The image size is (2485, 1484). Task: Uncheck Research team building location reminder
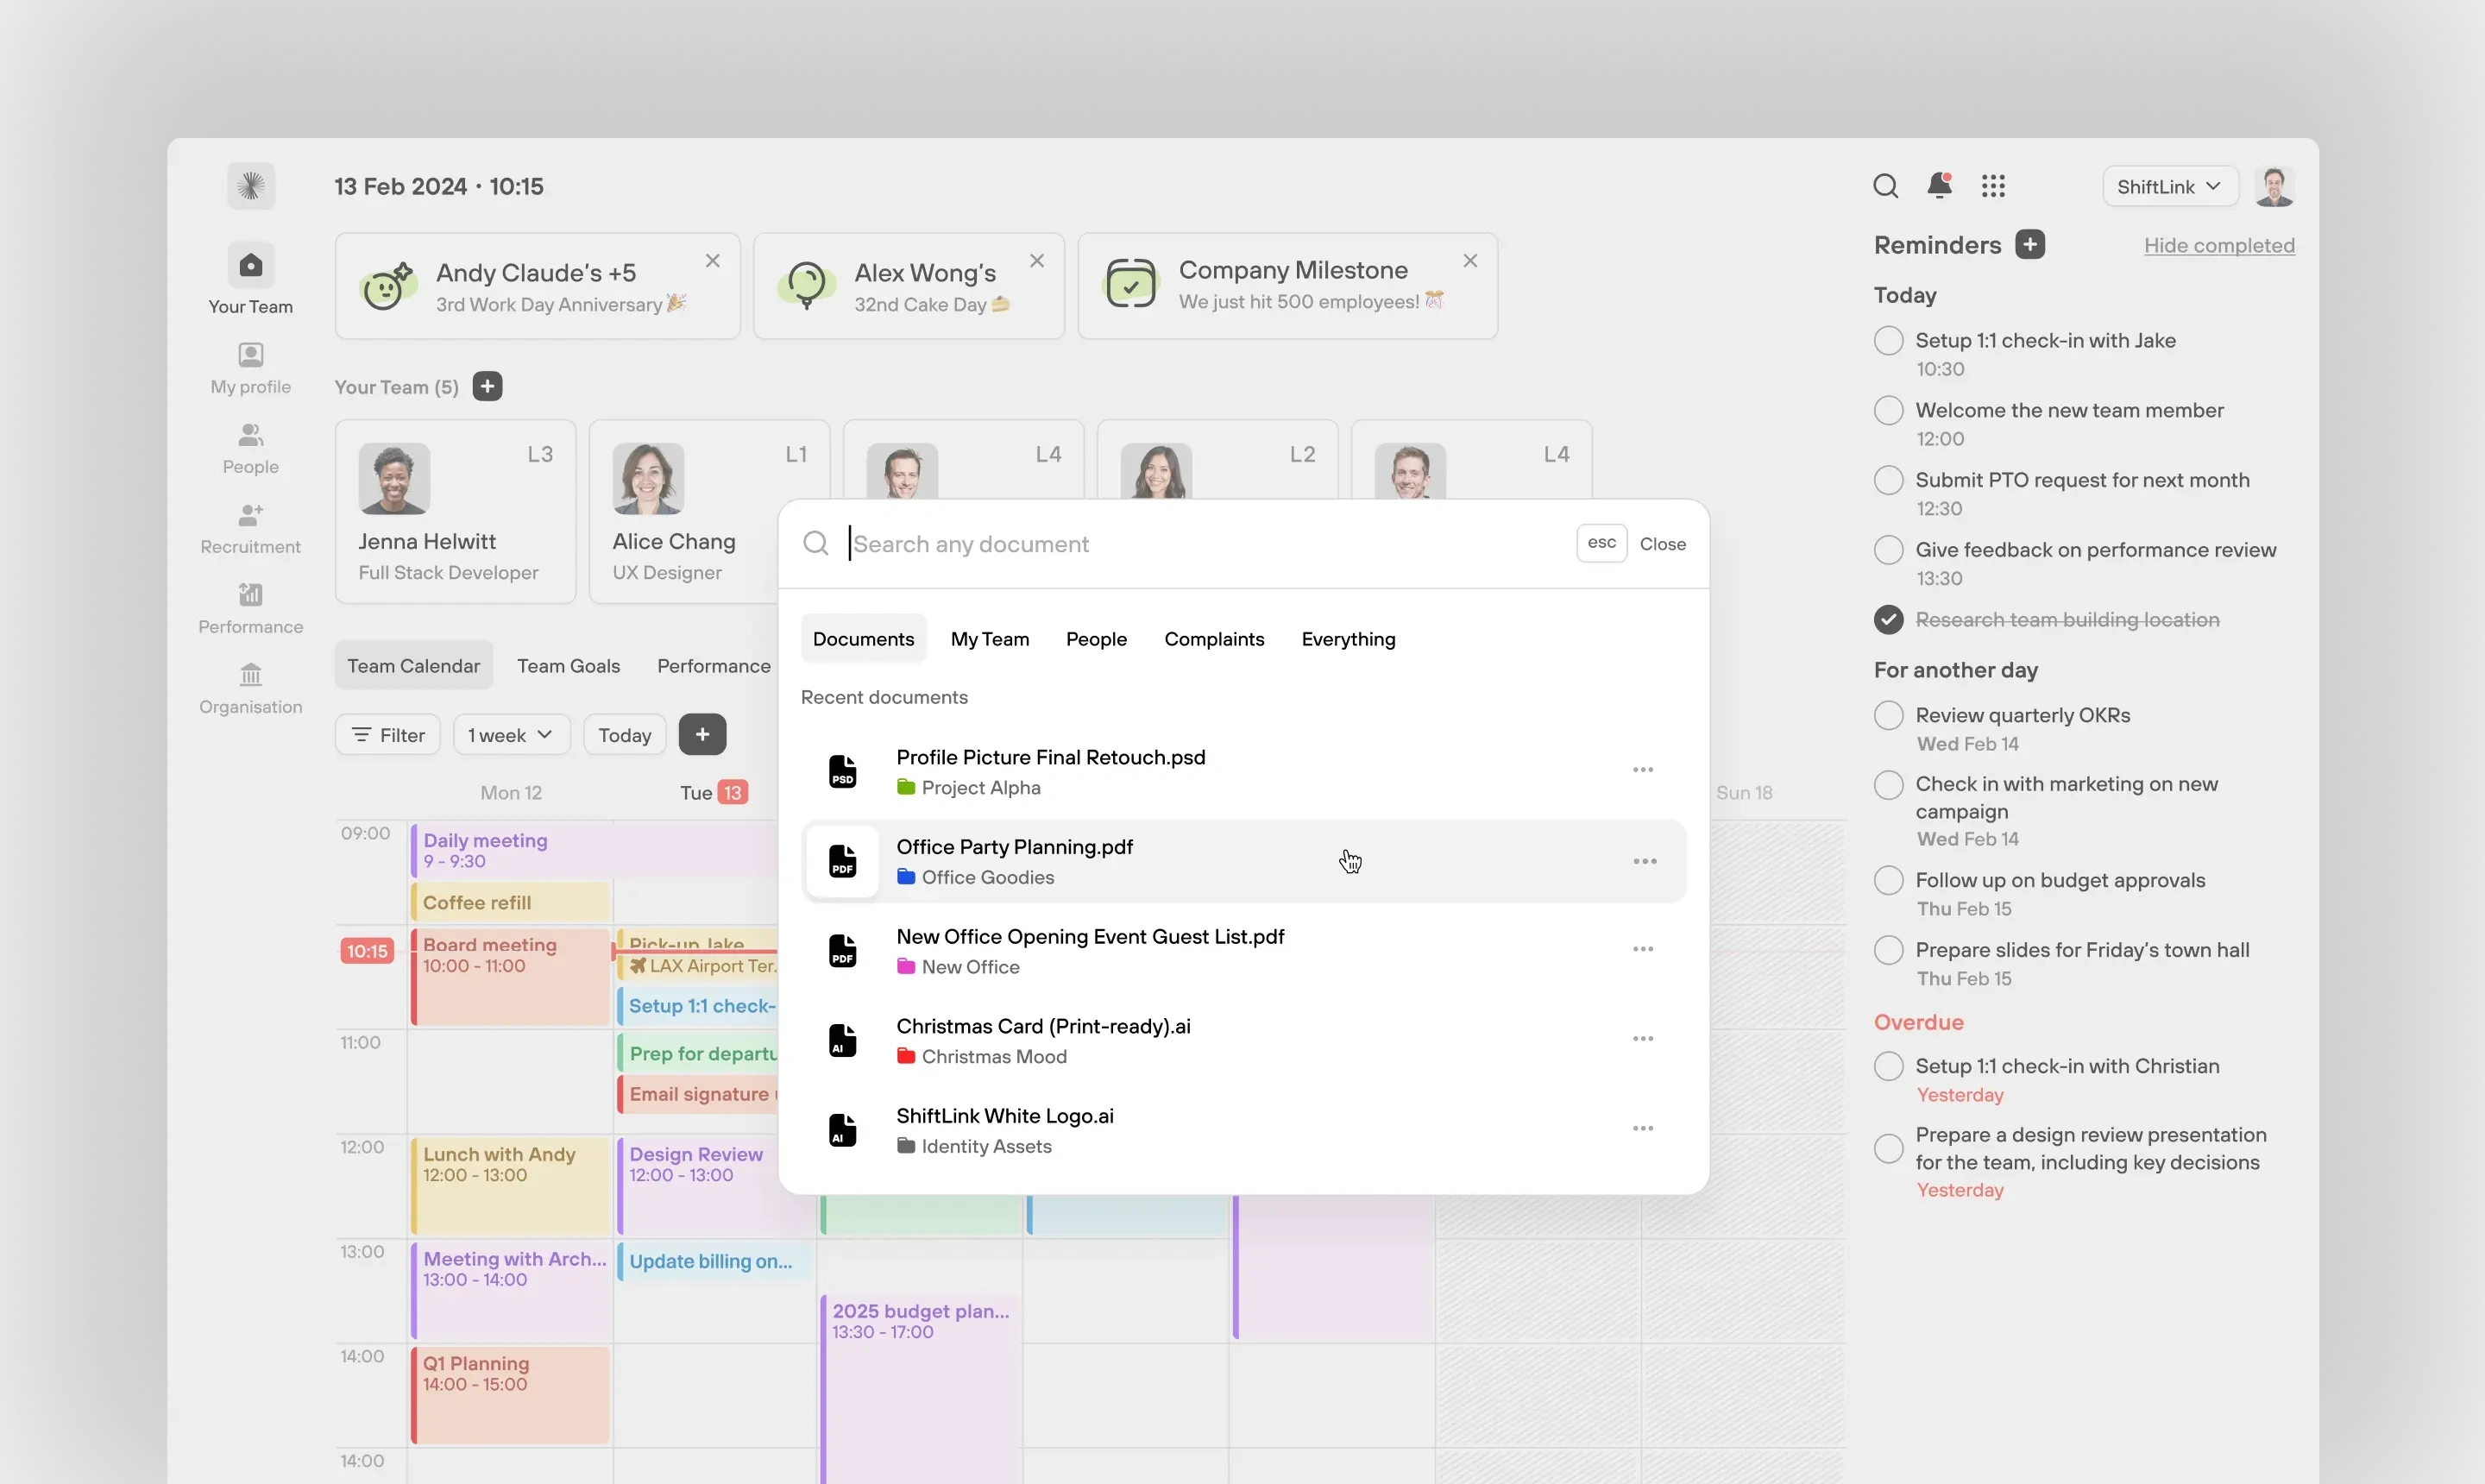tap(1888, 620)
